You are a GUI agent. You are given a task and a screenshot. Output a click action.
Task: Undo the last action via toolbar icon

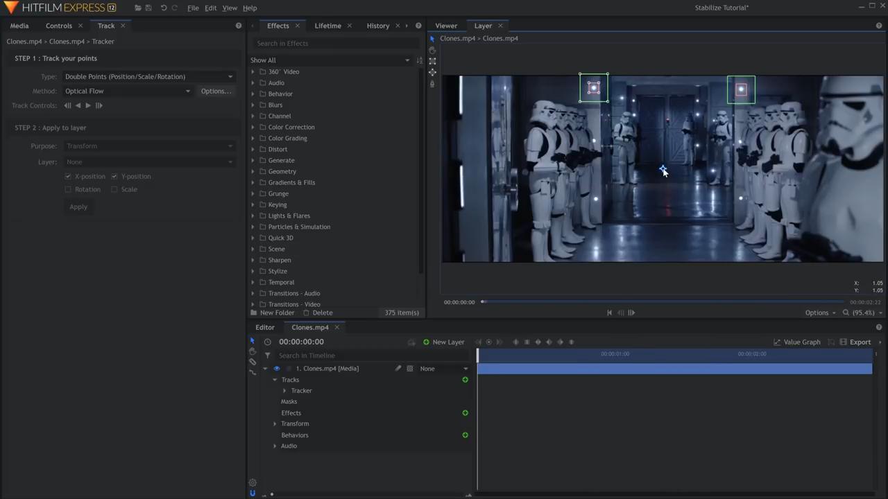164,8
